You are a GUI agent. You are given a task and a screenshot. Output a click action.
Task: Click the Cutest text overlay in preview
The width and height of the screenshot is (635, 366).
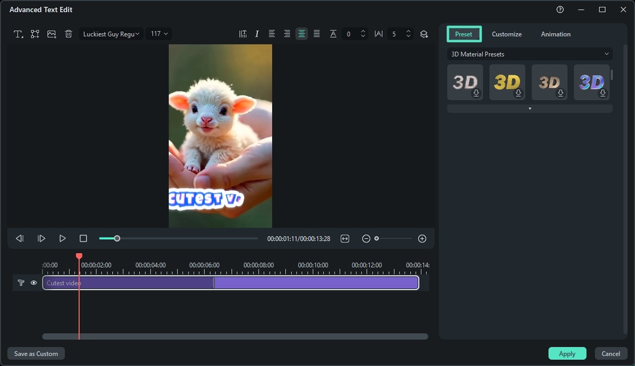[206, 199]
